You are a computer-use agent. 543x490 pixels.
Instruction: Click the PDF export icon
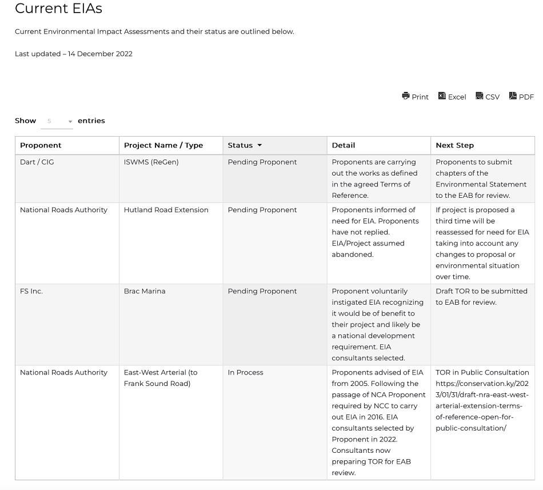[x=513, y=96]
